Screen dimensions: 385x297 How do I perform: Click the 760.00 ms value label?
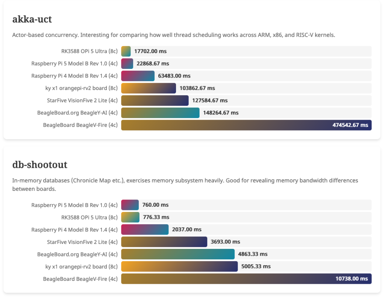pos(155,205)
